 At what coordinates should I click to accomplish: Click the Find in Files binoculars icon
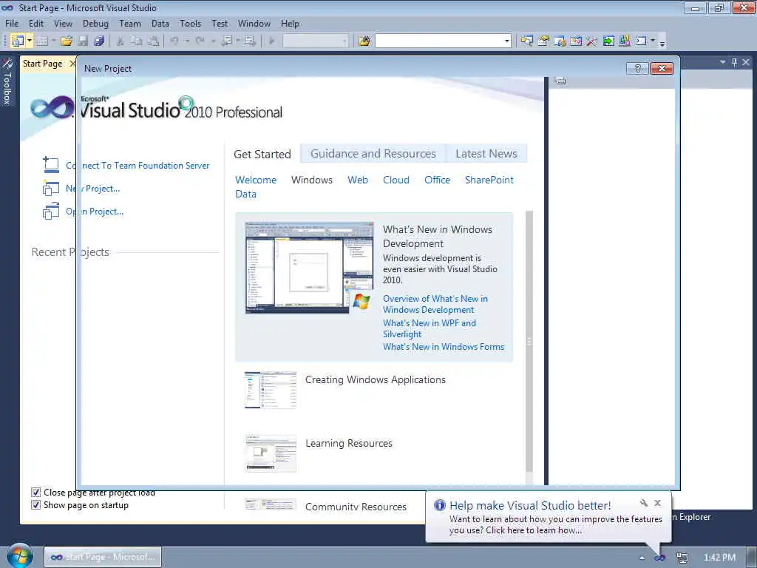tap(364, 41)
